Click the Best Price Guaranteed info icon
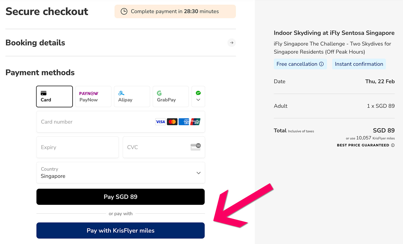This screenshot has width=403, height=244. coord(393,145)
